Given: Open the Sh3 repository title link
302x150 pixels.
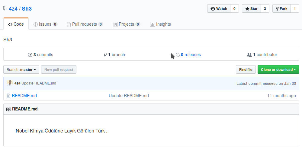Looking at the screenshot, I should point(27,9).
